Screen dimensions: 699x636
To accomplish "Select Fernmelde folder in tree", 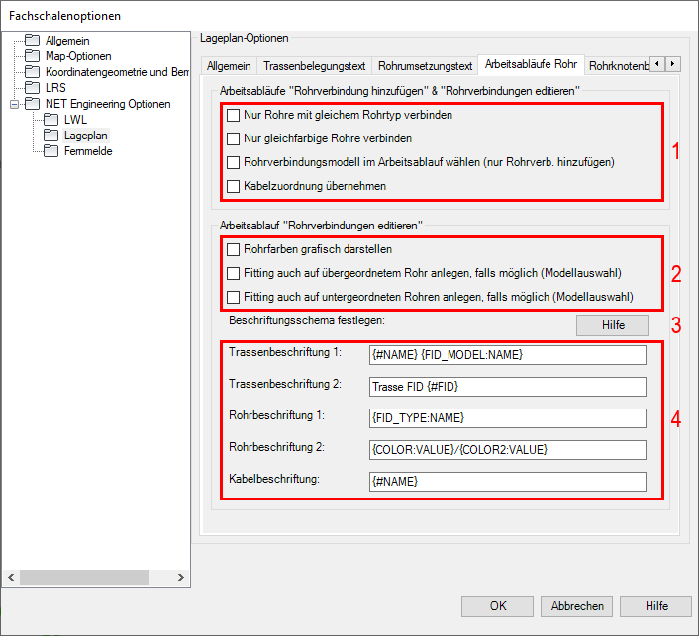I will pos(87,151).
